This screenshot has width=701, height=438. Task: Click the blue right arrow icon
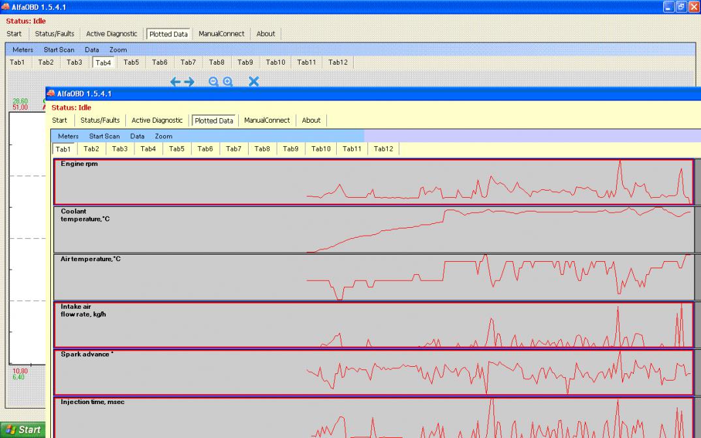coord(189,82)
